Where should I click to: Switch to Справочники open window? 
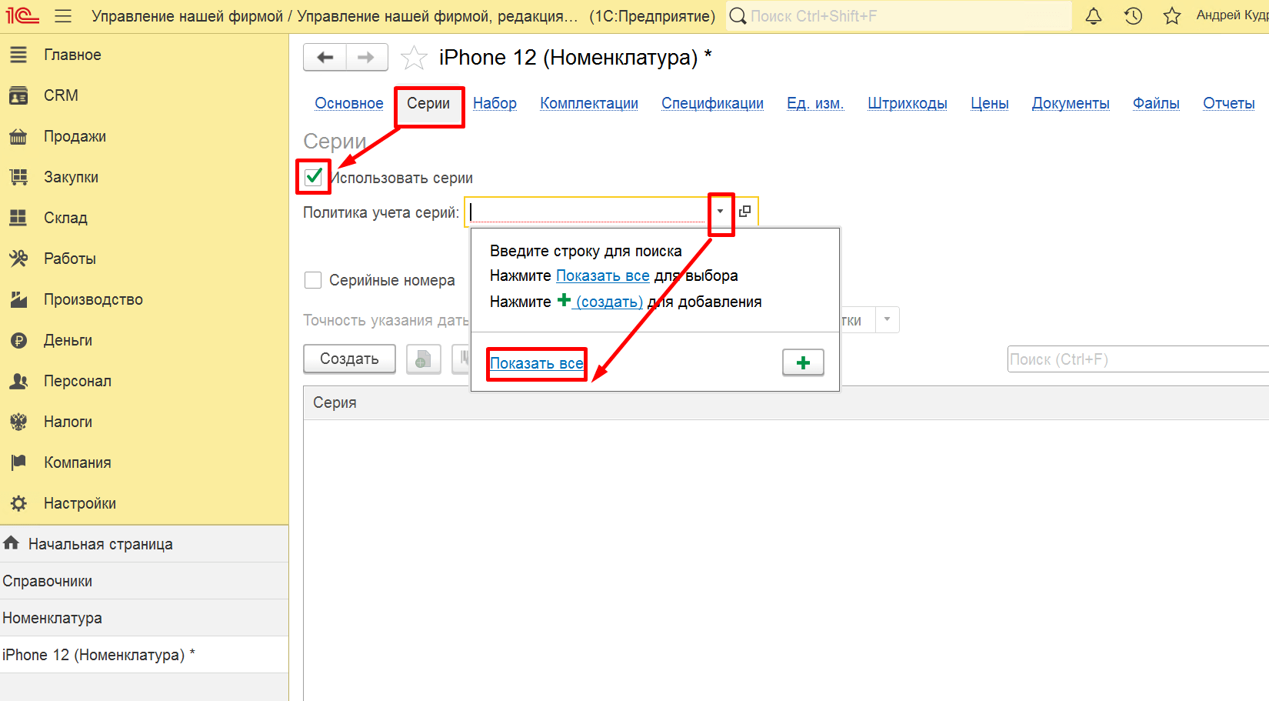(144, 581)
